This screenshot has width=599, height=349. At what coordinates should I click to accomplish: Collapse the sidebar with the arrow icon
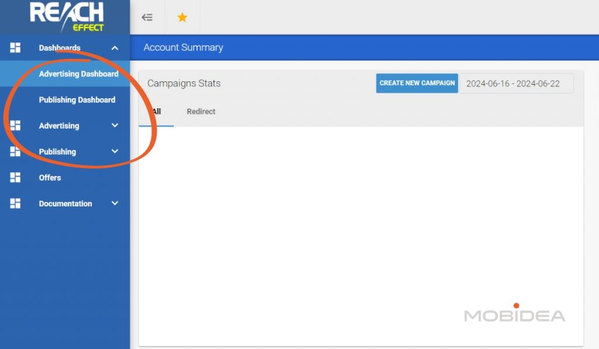click(147, 18)
